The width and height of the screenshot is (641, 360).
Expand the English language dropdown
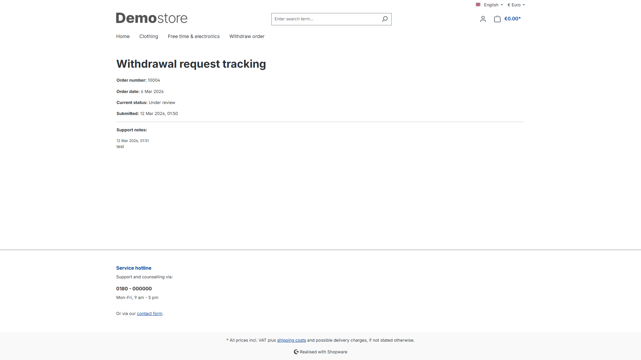[493, 5]
